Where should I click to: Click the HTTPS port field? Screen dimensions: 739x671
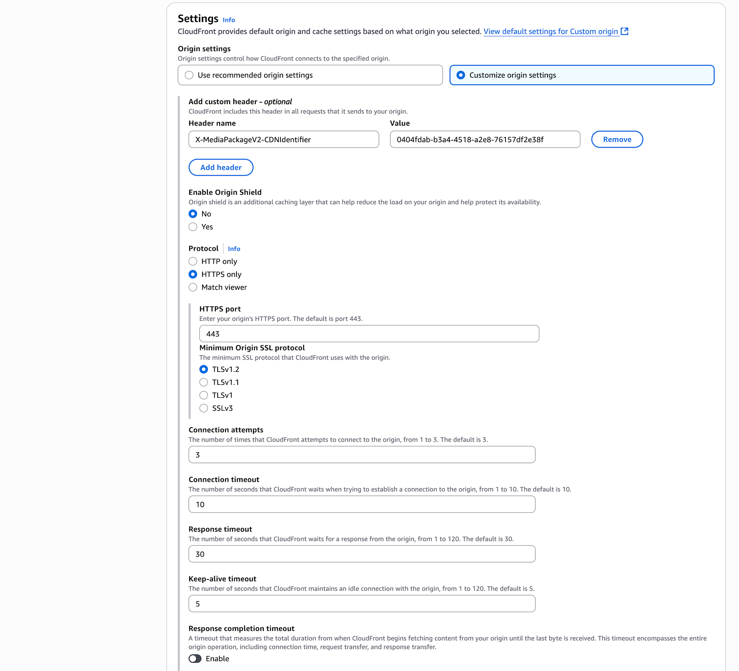coord(369,334)
